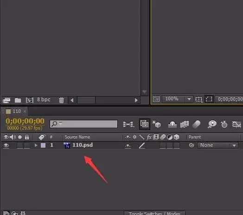
Task: Toggle the motion blur switch for 110.psd
Action: (163, 145)
